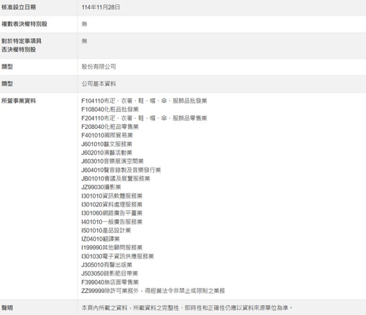Click I301060網路廣告平臺業 entry

pos(112,213)
